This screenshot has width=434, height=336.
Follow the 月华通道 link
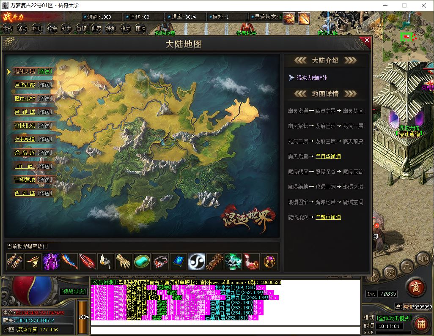tap(328, 156)
